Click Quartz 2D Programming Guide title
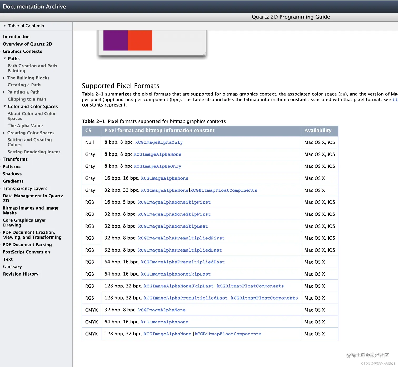The height and width of the screenshot is (367, 398). 291,17
